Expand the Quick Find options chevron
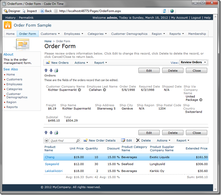221x195 pixels. 47,141
